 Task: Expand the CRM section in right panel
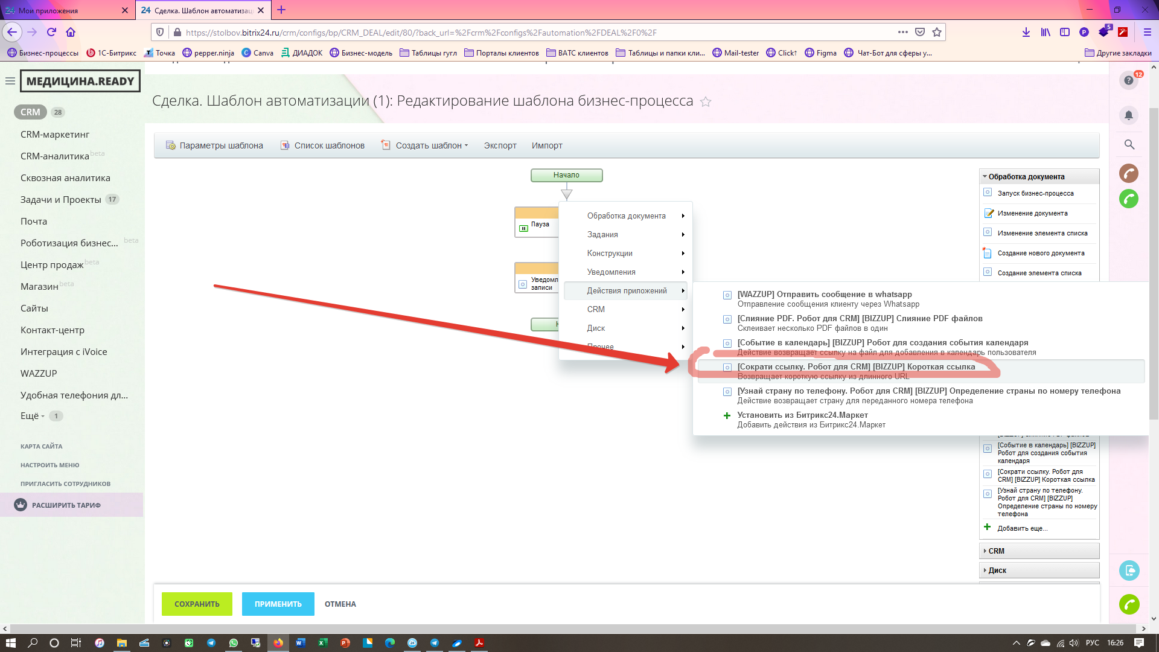coord(996,551)
